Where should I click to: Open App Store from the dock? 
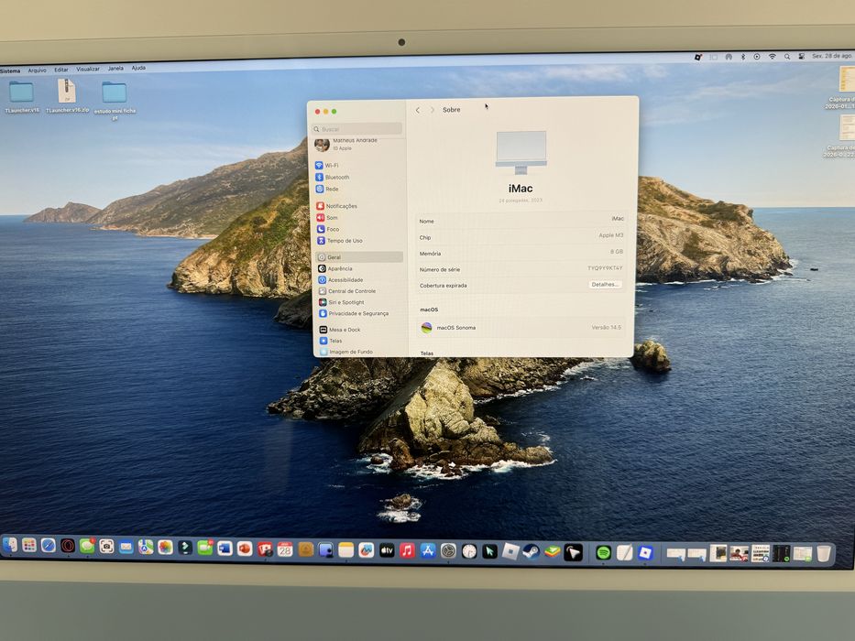pyautogui.click(x=427, y=551)
